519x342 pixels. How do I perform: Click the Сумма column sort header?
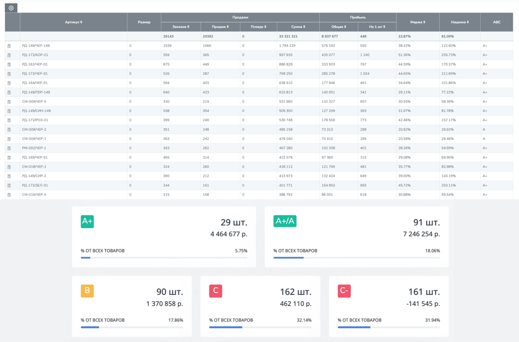[x=298, y=27]
